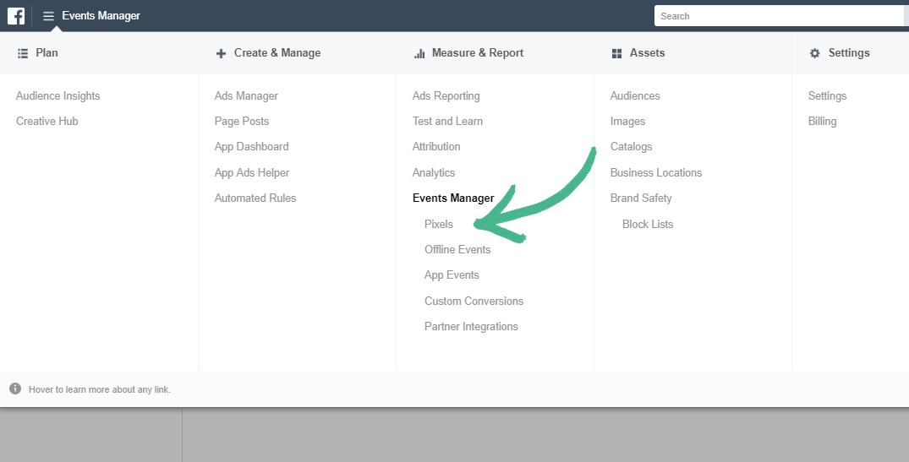The height and width of the screenshot is (462, 909).
Task: Click the Facebook logo icon
Action: tap(15, 15)
